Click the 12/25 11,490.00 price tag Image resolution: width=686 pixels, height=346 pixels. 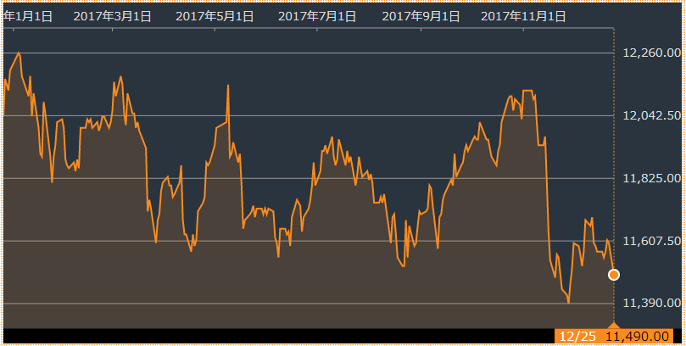(x=614, y=337)
